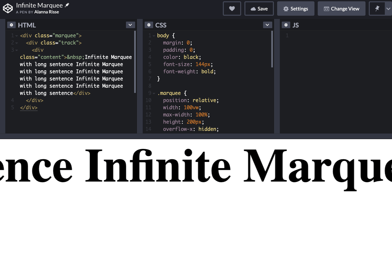The height and width of the screenshot is (264, 392).
Task: Fold the marquee div at HTML line 1
Action: (17, 36)
